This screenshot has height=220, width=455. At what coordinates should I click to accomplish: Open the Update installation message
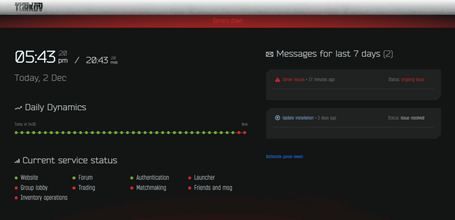point(298,118)
